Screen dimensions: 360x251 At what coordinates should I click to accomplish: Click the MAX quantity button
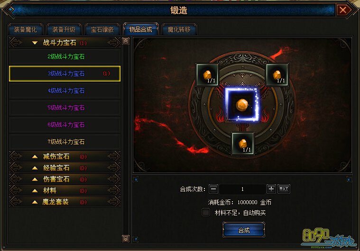(x=284, y=189)
